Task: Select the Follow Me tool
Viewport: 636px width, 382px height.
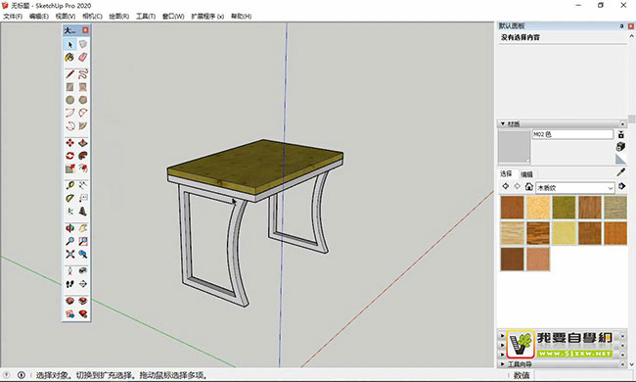Action: click(83, 156)
